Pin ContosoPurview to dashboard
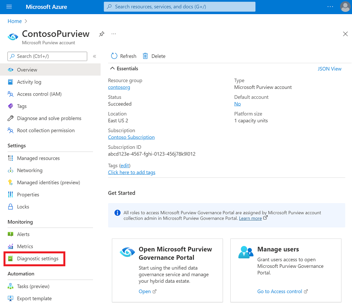Screen dimensions: 352x307 click(102, 34)
